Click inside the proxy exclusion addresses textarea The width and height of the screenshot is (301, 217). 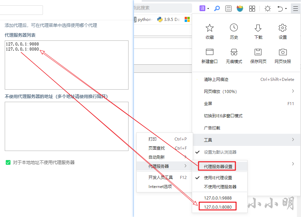67,126
